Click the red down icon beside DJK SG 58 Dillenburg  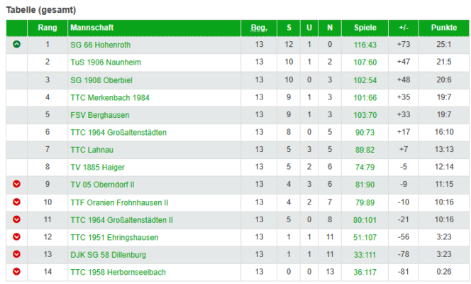17,254
